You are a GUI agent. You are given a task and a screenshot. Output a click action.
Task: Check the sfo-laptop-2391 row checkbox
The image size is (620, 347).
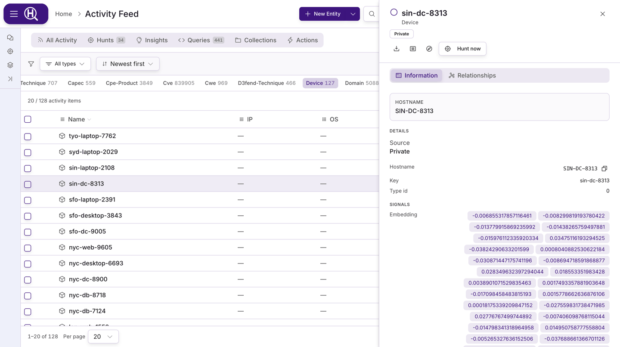tap(28, 200)
